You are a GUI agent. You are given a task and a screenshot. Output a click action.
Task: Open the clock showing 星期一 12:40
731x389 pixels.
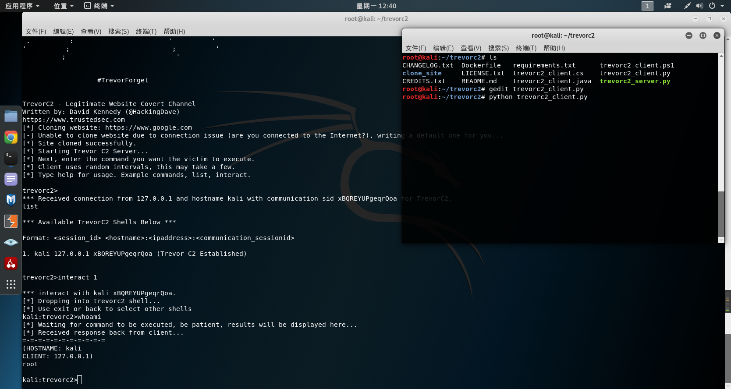point(376,6)
